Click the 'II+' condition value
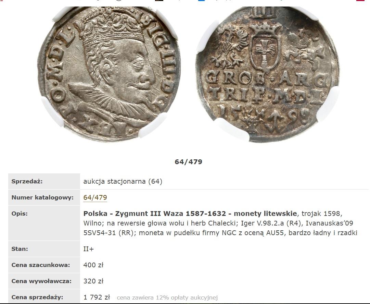Screen dimensions: 370x304 pos(89,249)
